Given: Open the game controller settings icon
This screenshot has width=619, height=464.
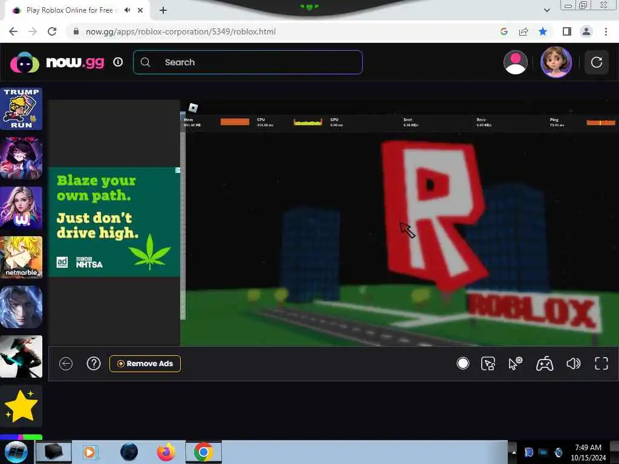Looking at the screenshot, I should [545, 363].
